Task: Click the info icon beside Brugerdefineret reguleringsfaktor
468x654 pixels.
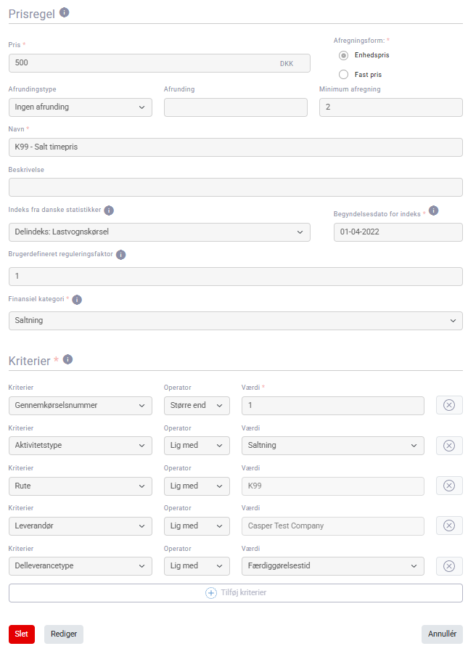Action: [121, 255]
